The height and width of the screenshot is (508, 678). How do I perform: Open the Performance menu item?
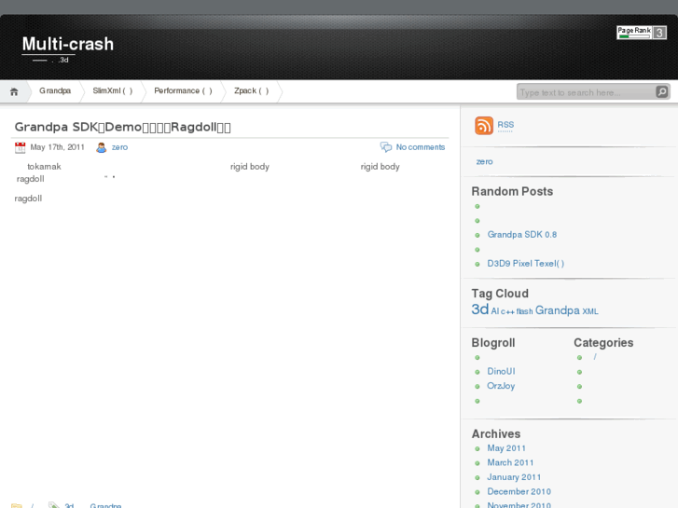pyautogui.click(x=184, y=90)
